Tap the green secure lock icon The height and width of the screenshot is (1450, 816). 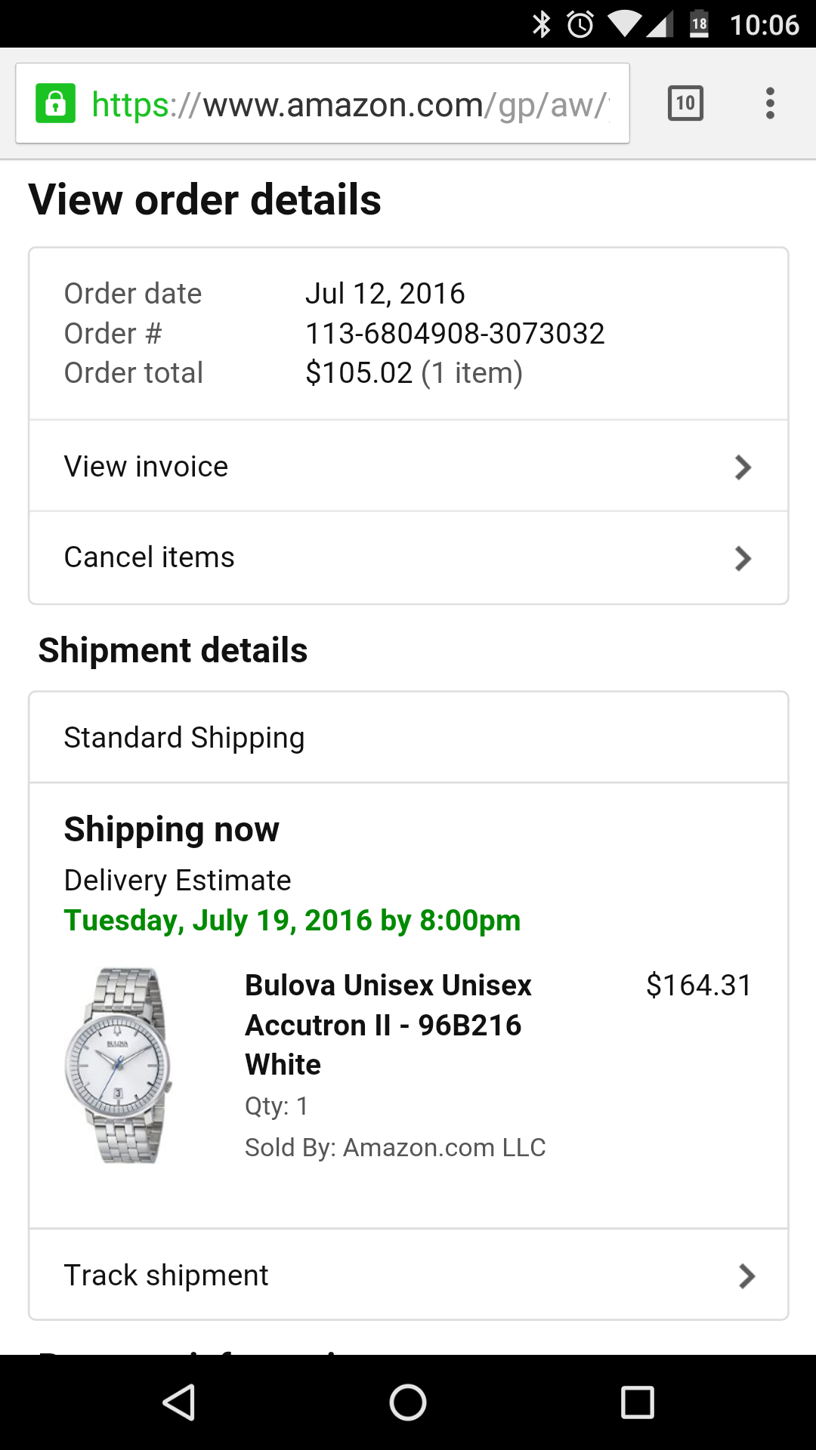(x=56, y=103)
